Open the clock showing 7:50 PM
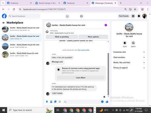The image size is (151, 113). (x=138, y=110)
